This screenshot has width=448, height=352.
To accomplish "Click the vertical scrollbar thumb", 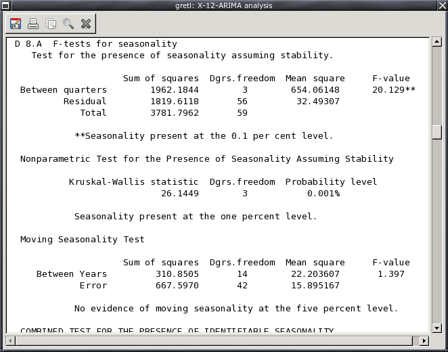I will 436,132.
